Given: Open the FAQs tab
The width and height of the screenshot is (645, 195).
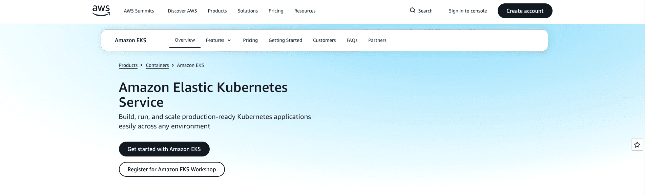Looking at the screenshot, I should pyautogui.click(x=352, y=40).
